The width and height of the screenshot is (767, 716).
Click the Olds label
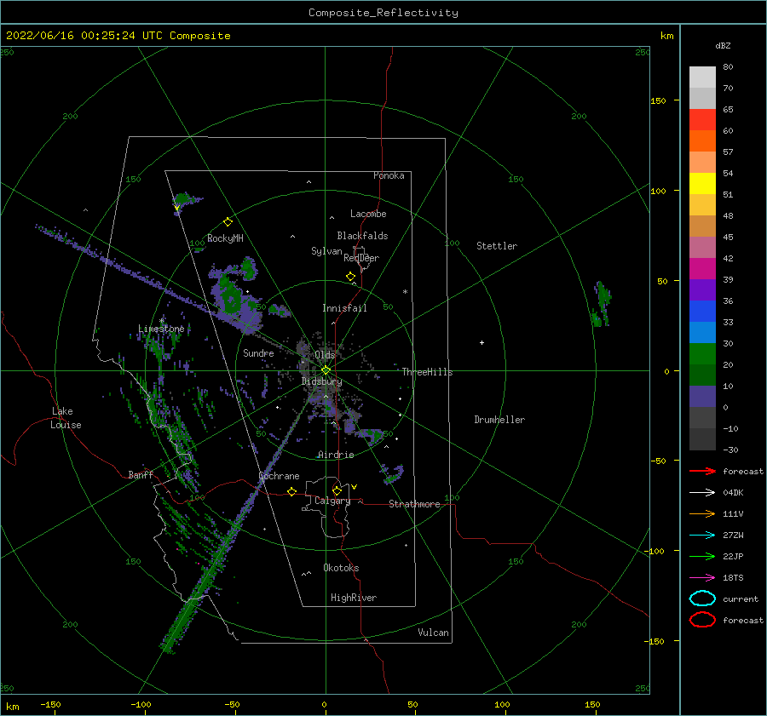325,355
